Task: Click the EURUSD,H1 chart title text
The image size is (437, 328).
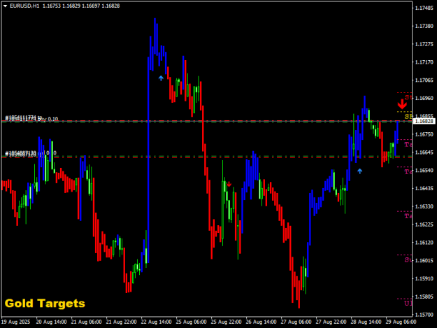Action: tap(24, 6)
